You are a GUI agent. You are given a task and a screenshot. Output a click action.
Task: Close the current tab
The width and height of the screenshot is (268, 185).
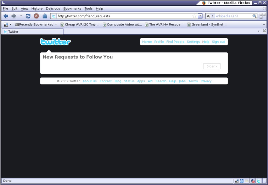pyautogui.click(x=264, y=31)
